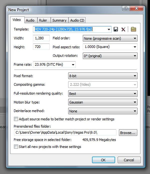This screenshot has height=174, width=150.
Task: Click the Cancel button
Action: click(129, 160)
